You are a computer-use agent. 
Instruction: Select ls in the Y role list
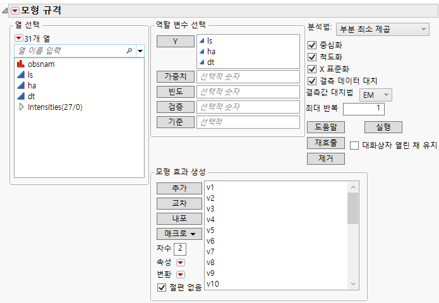click(x=210, y=41)
